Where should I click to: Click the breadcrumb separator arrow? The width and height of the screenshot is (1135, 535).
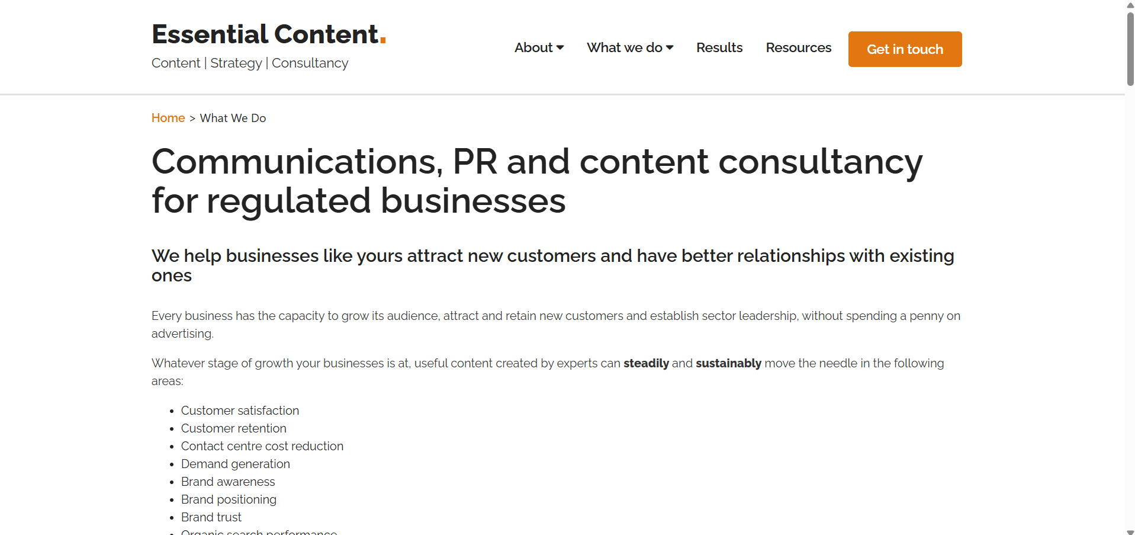pyautogui.click(x=192, y=118)
